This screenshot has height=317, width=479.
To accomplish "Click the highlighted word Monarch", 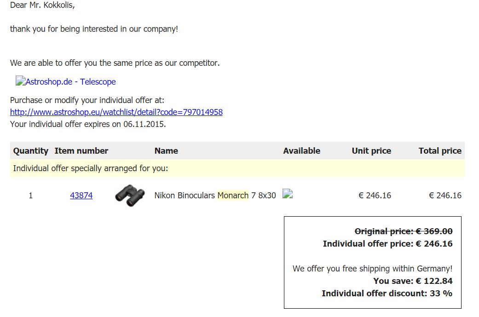I will (233, 195).
